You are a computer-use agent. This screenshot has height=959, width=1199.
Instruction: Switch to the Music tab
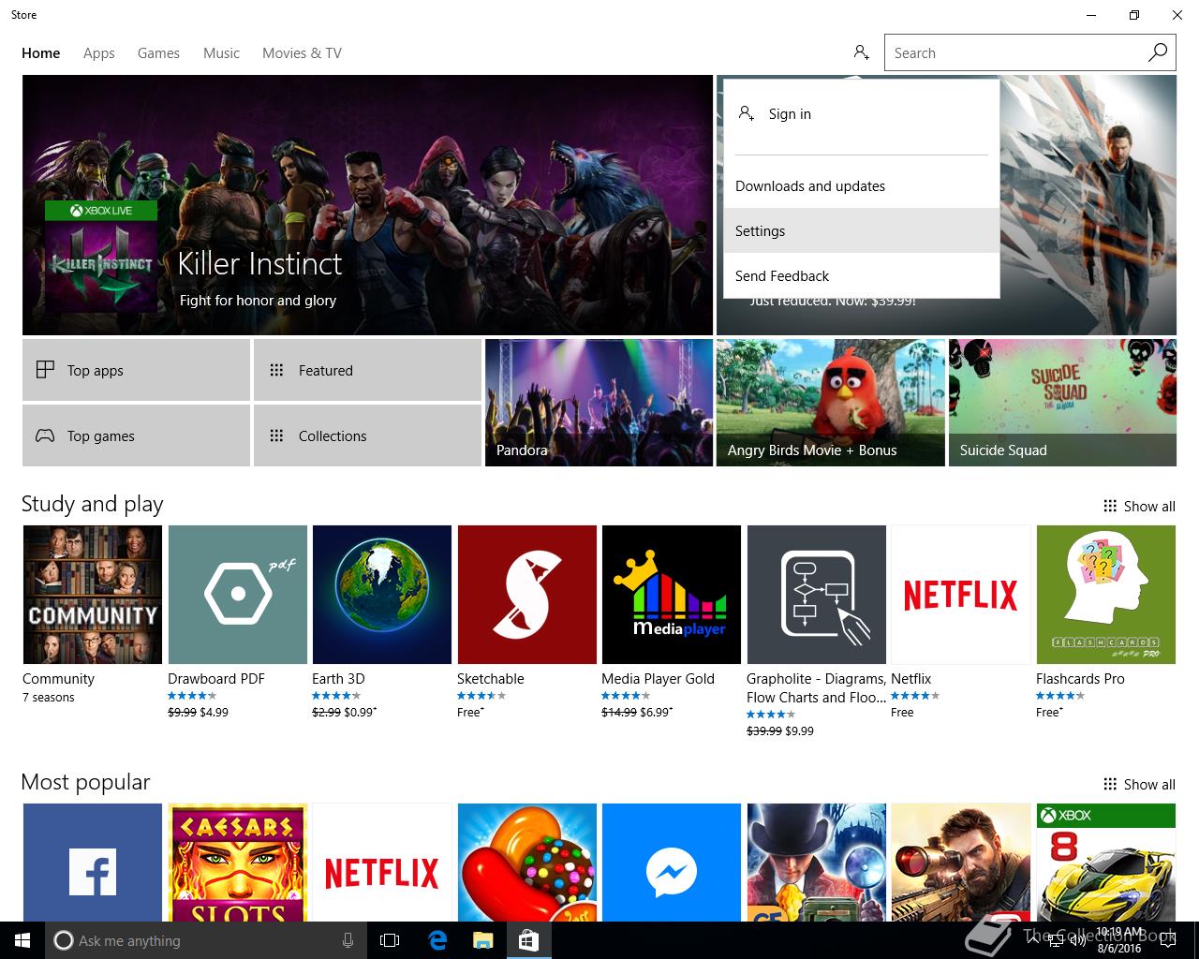click(221, 53)
